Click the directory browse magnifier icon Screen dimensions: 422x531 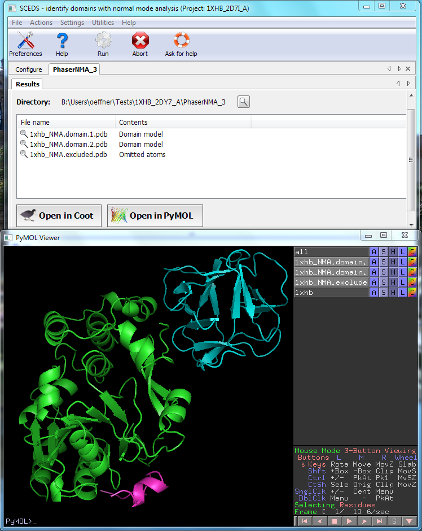point(243,102)
